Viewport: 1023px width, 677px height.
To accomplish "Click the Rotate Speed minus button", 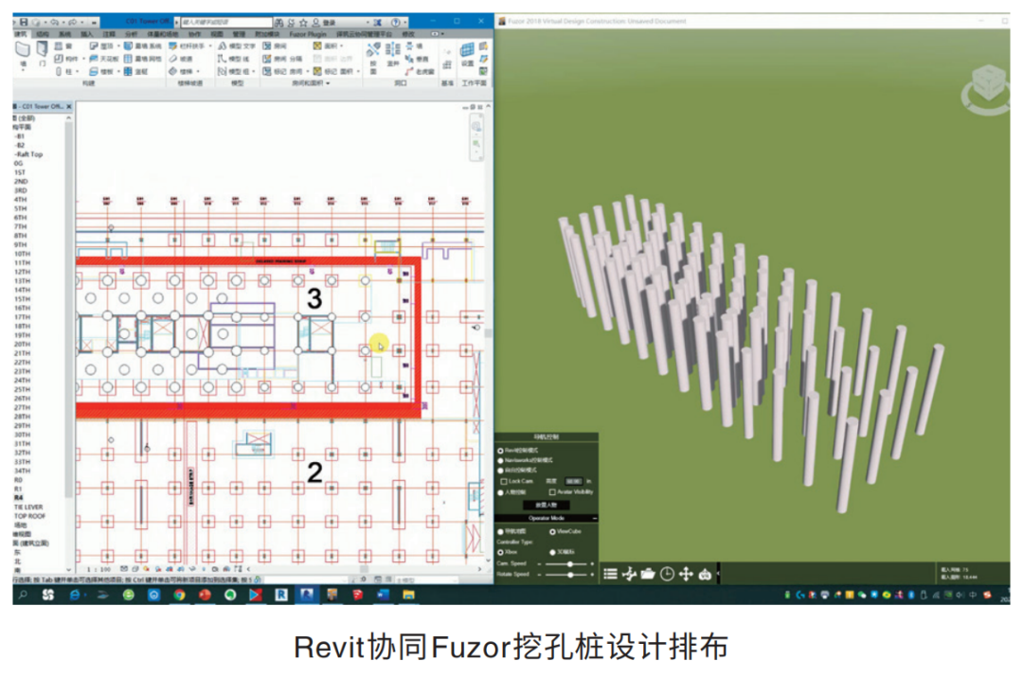I will (540, 575).
